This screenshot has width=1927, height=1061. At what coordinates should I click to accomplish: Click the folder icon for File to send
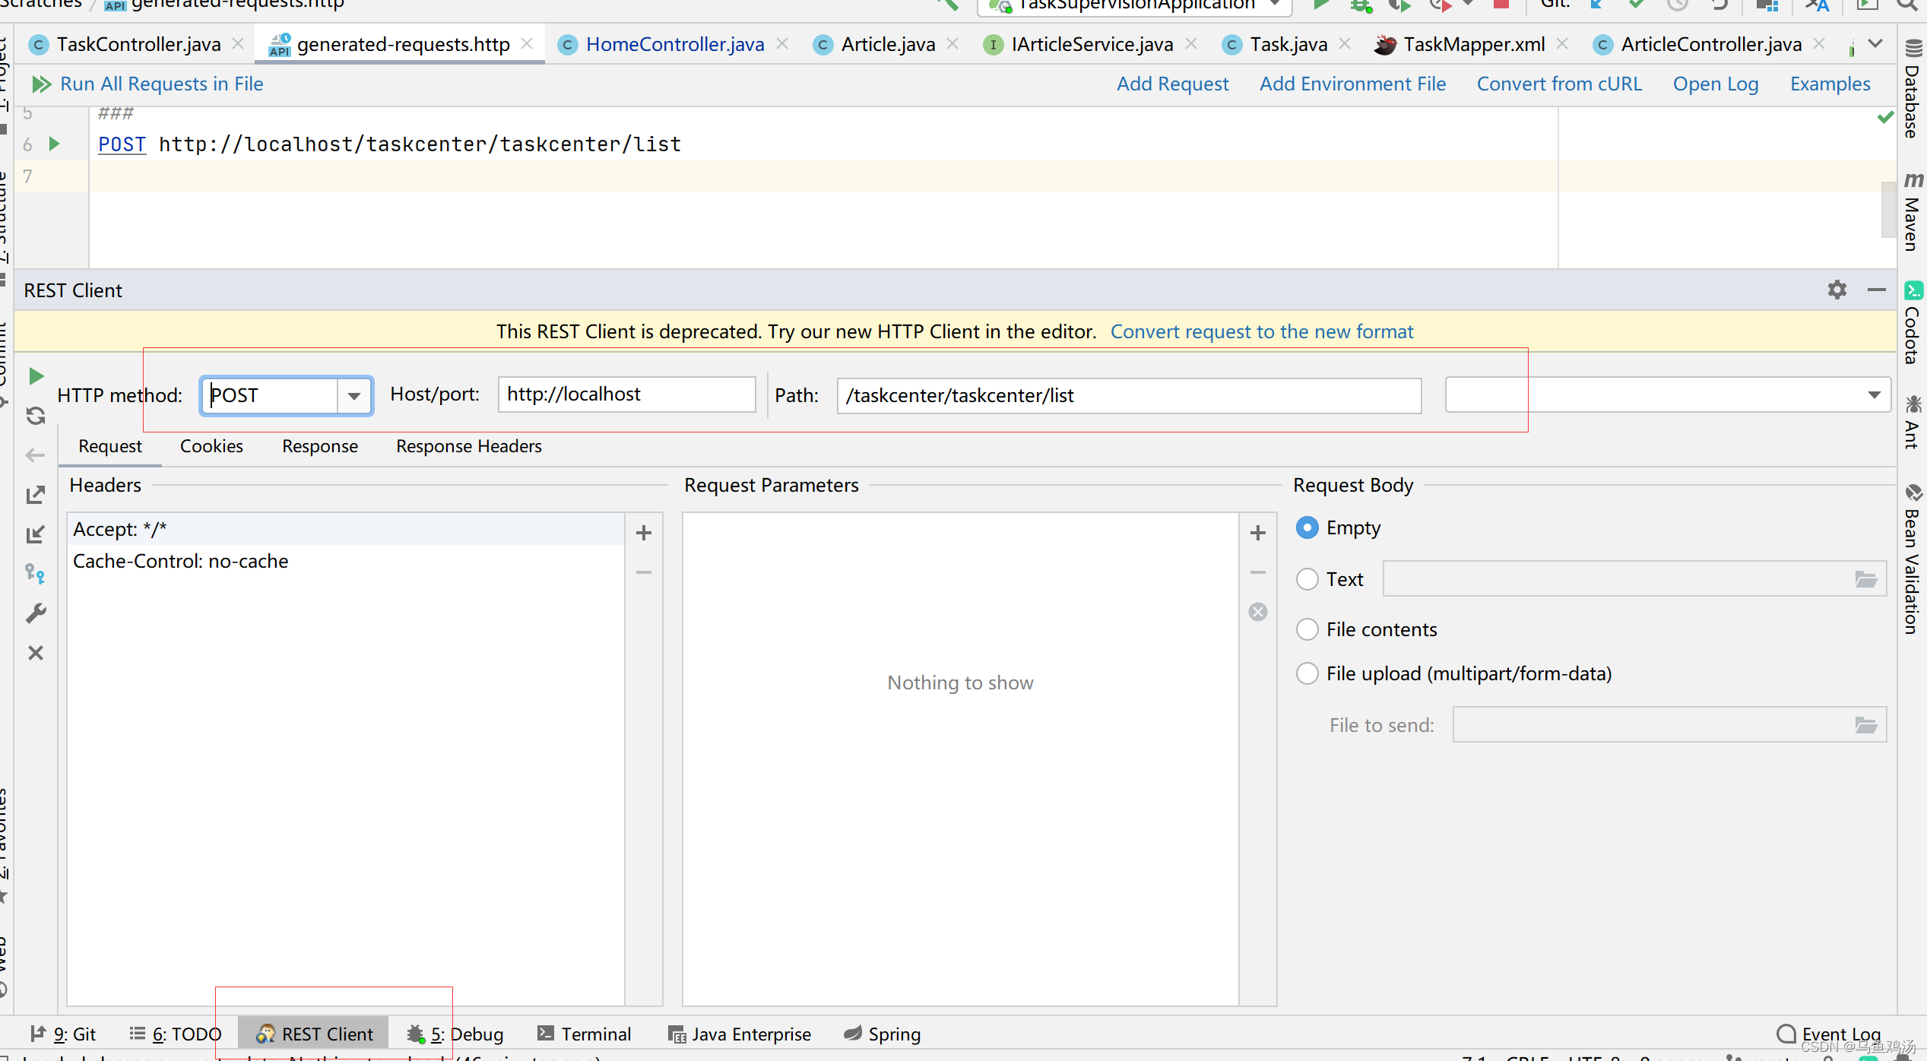click(x=1865, y=725)
